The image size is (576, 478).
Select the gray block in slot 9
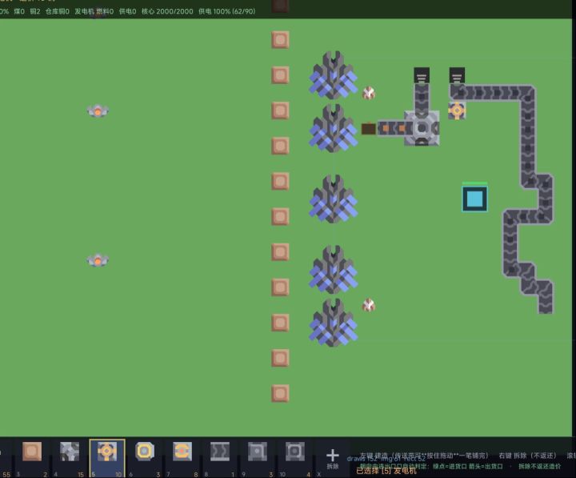pos(257,452)
